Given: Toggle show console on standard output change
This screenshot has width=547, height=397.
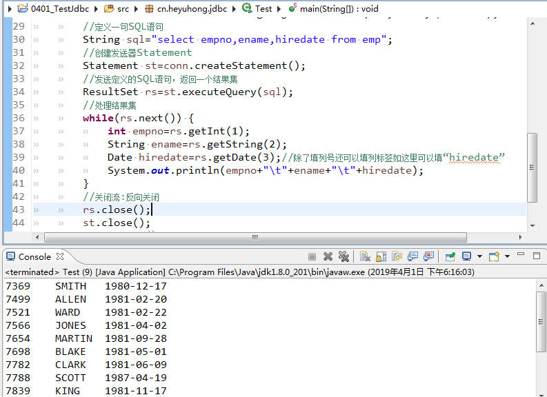Looking at the screenshot, I should pos(412,257).
